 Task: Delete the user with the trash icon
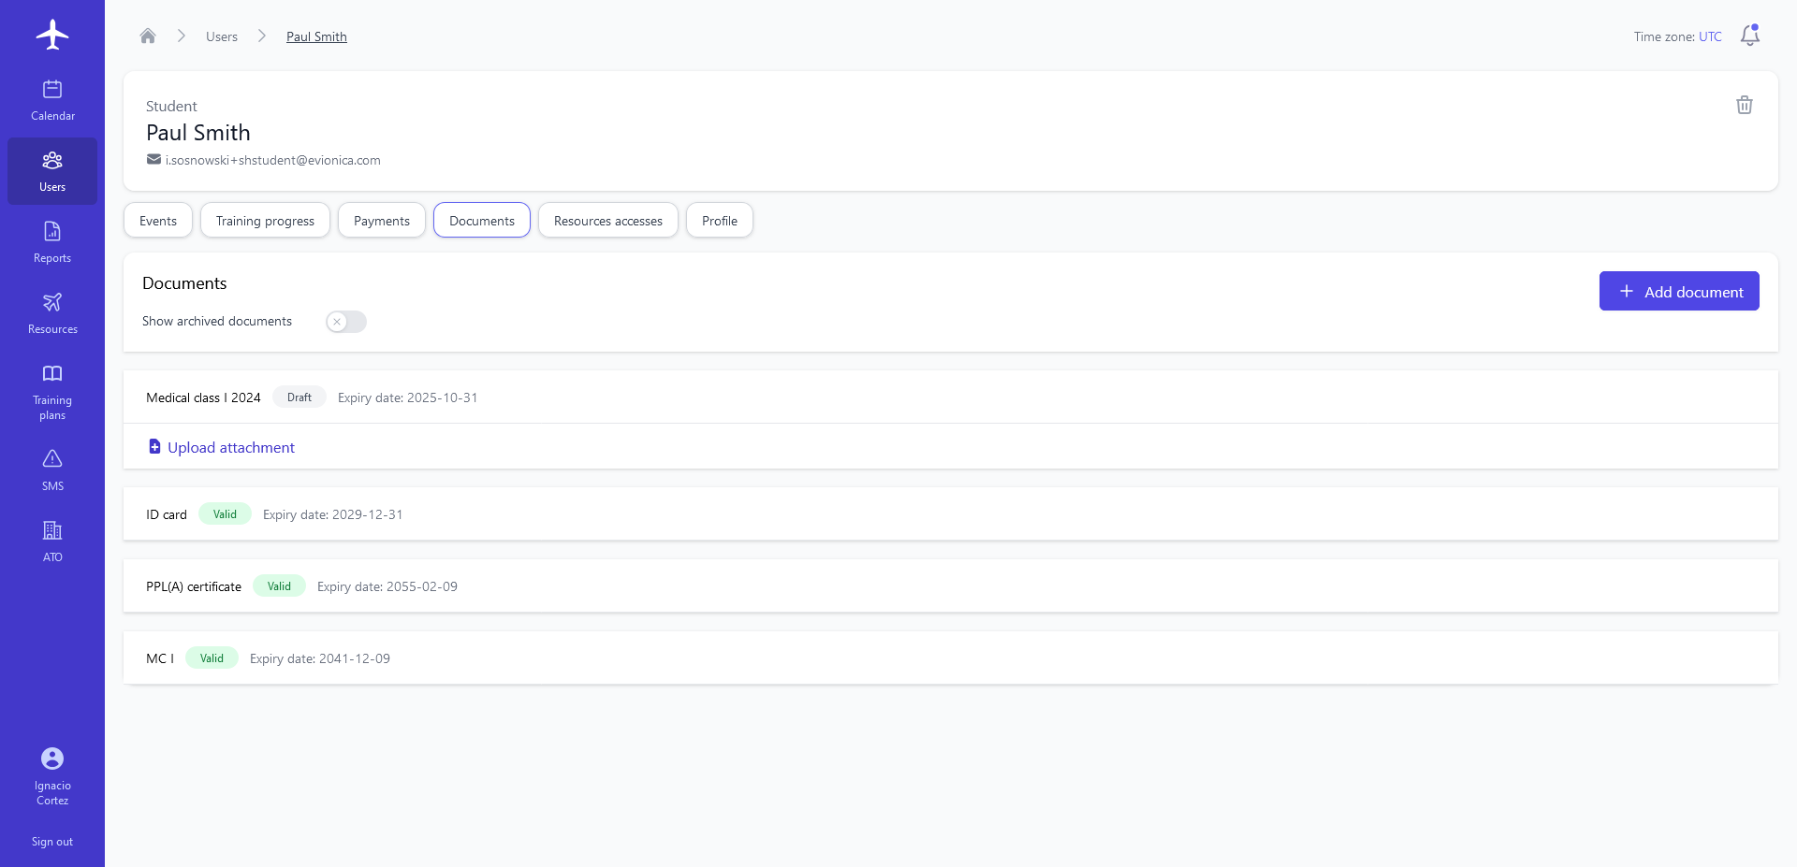tap(1744, 105)
